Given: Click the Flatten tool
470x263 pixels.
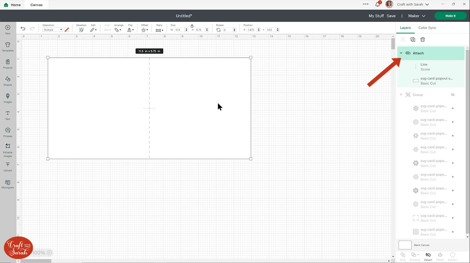Looking at the screenshot, I should click(x=440, y=256).
